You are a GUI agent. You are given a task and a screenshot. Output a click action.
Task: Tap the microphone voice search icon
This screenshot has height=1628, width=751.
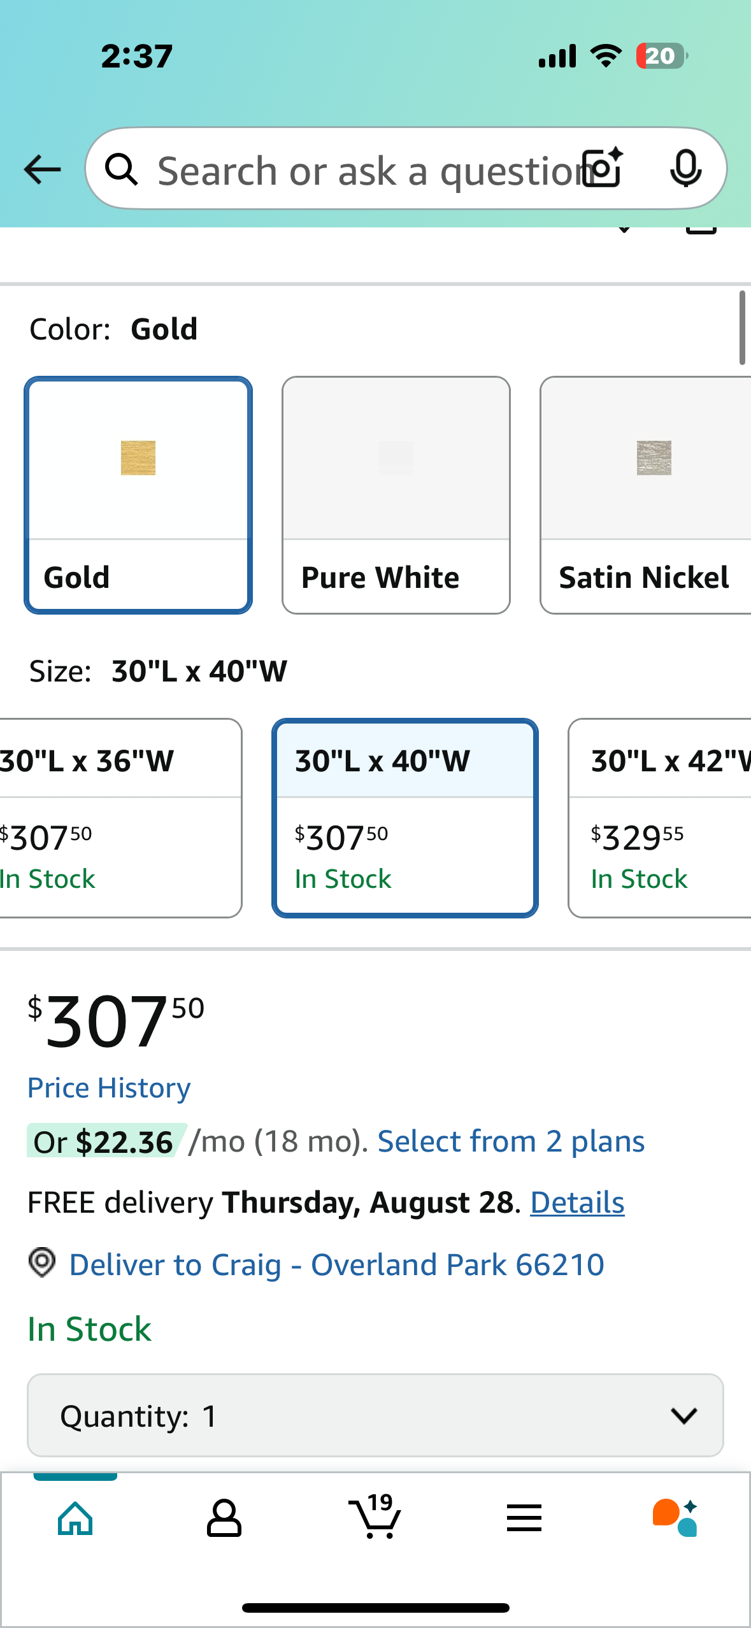685,169
